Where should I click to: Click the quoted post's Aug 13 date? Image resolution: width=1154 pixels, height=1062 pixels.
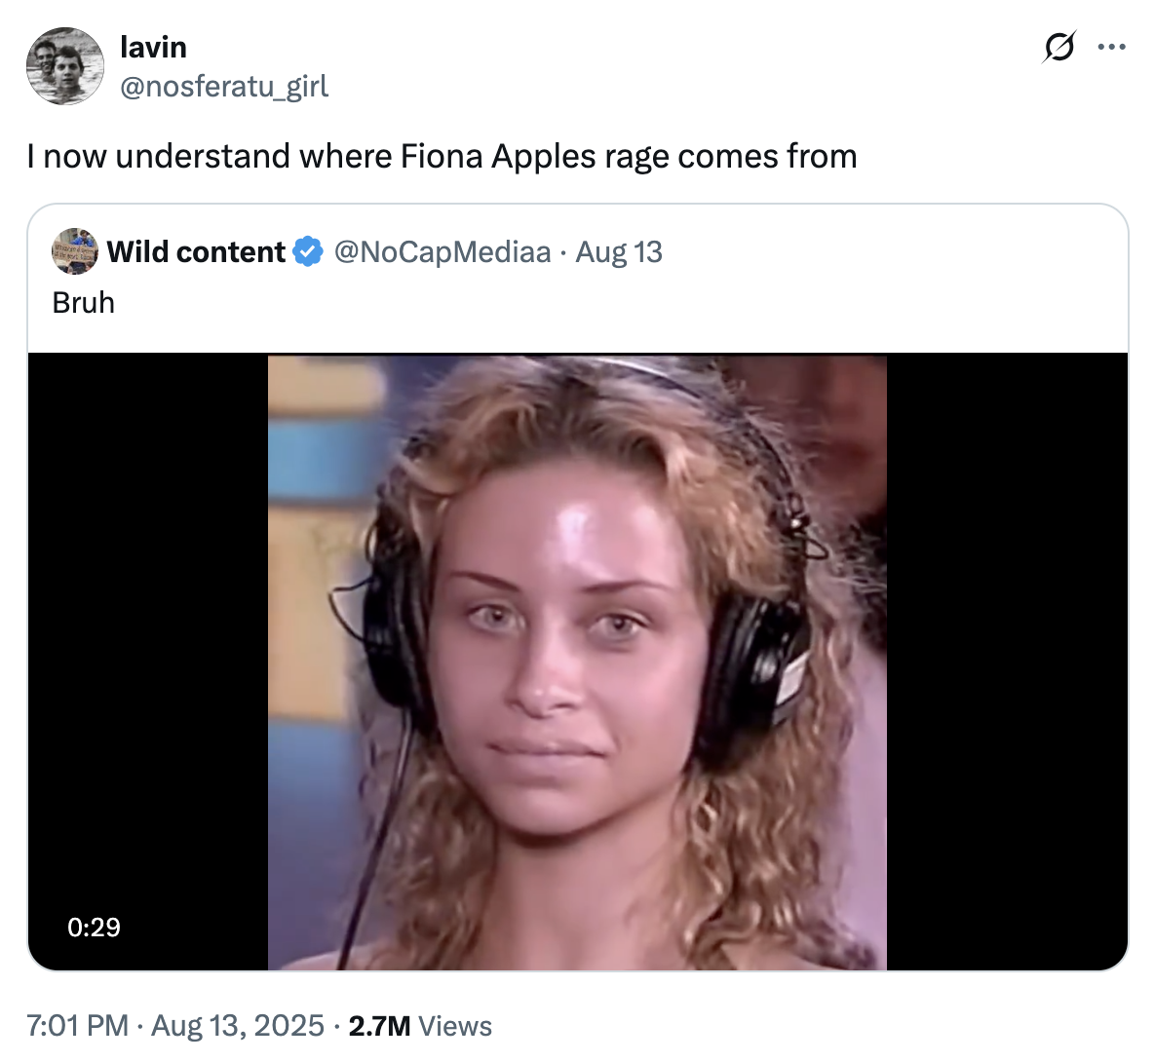[619, 251]
